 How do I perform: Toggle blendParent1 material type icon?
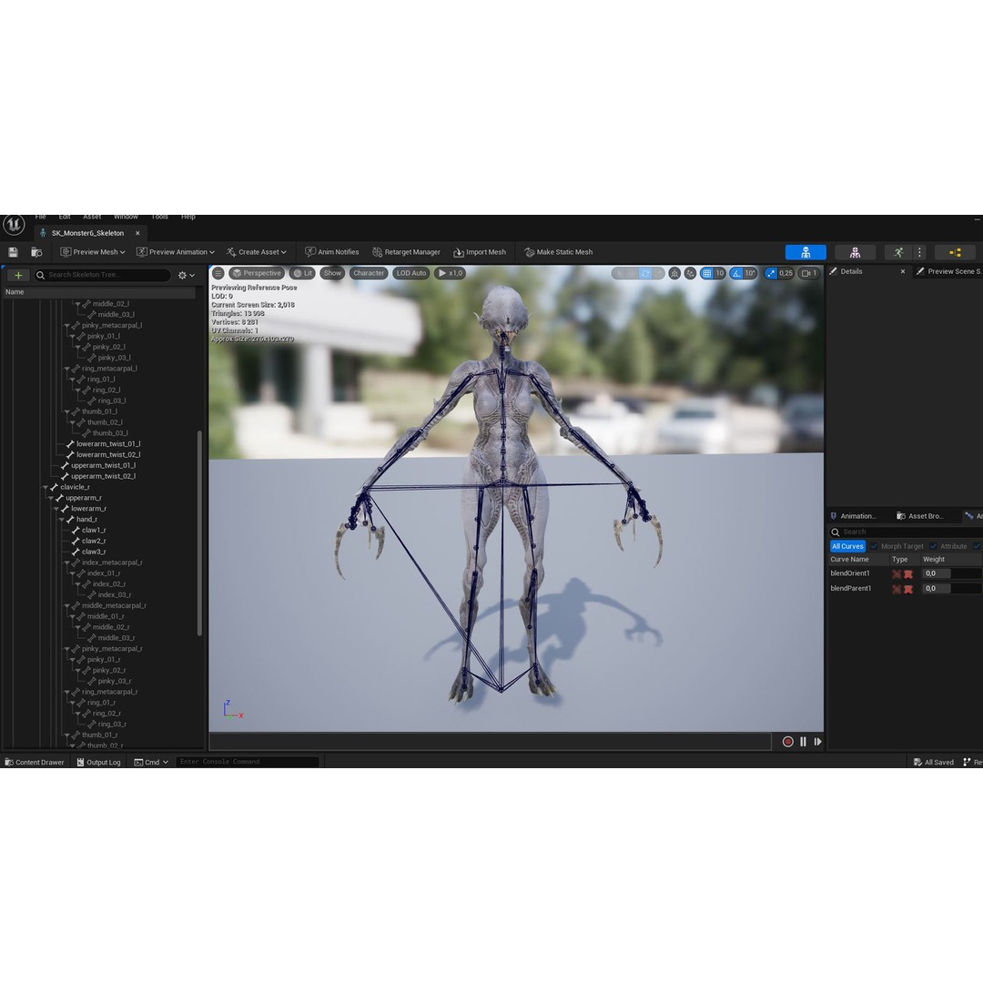pos(908,589)
